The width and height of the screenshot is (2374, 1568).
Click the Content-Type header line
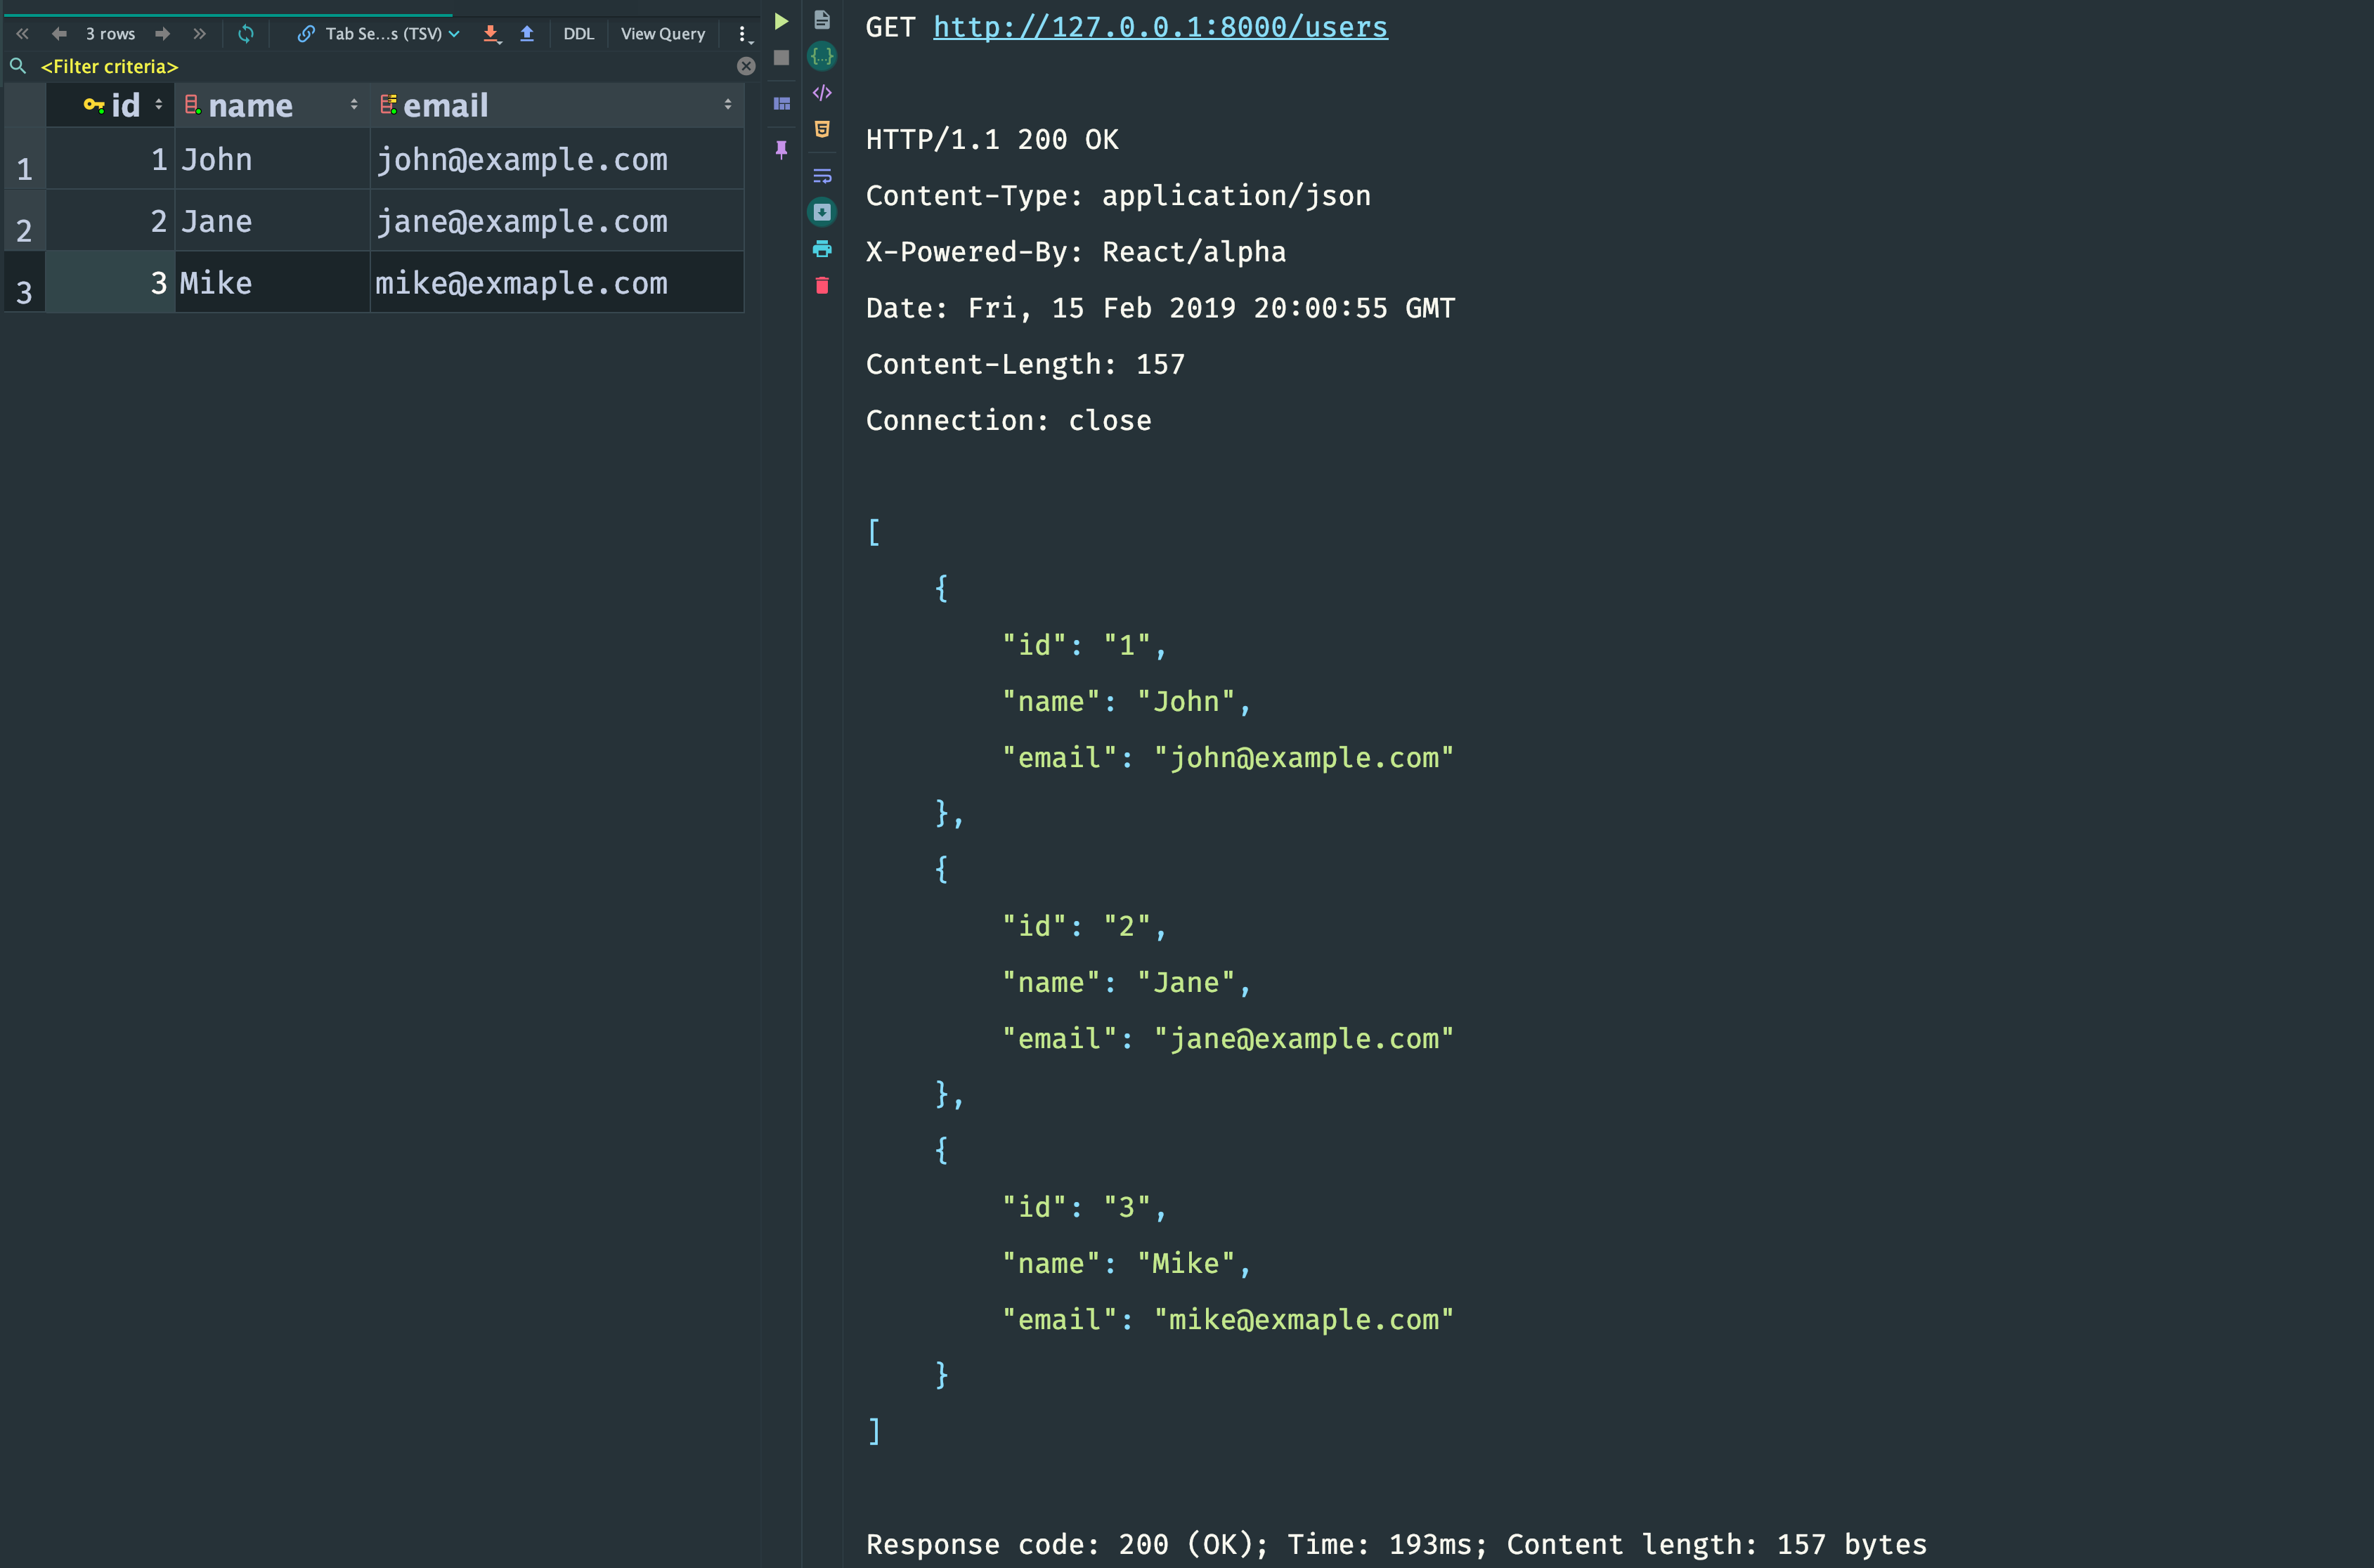[x=1118, y=196]
